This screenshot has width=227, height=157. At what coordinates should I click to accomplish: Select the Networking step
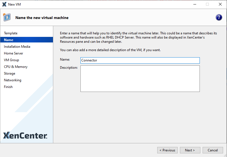click(x=13, y=80)
